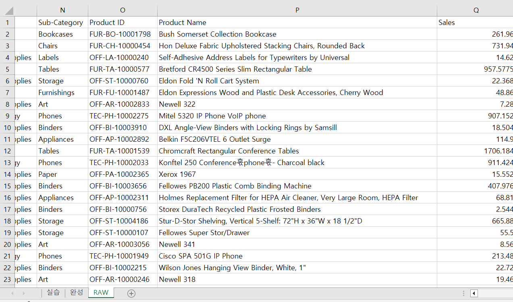This screenshot has height=302, width=513.
Task: Click the previous sheet navigation arrow
Action: point(12,293)
